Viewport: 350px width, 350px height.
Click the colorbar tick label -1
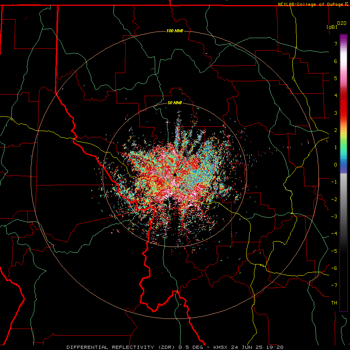(334, 182)
